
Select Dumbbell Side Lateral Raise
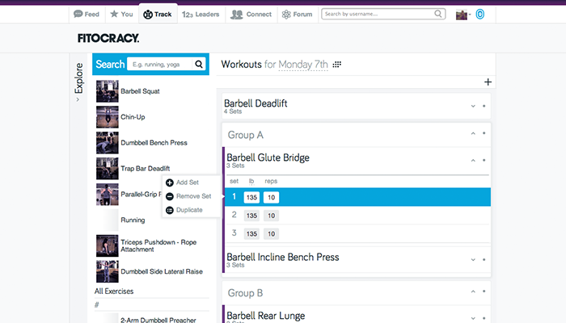tap(162, 271)
